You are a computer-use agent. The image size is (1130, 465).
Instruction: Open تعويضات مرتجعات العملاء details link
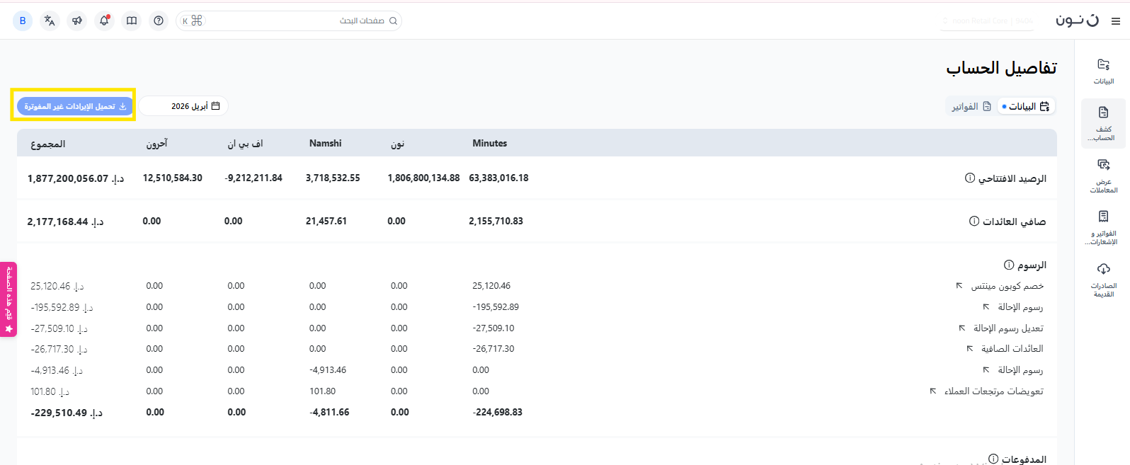point(933,391)
